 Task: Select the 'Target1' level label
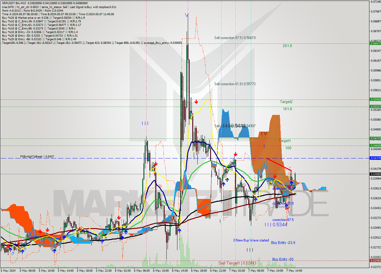[285, 141]
